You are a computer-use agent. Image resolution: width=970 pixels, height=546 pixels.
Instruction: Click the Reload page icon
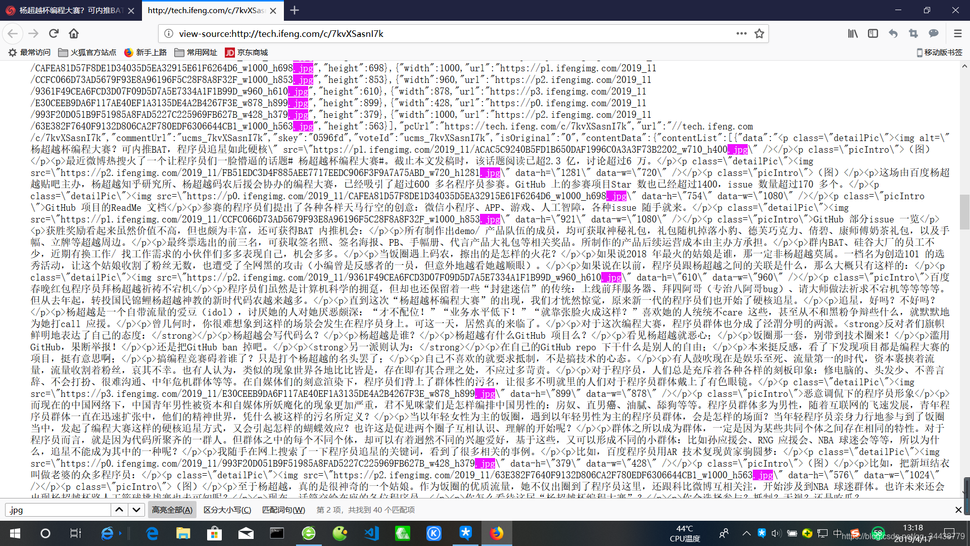click(x=54, y=33)
